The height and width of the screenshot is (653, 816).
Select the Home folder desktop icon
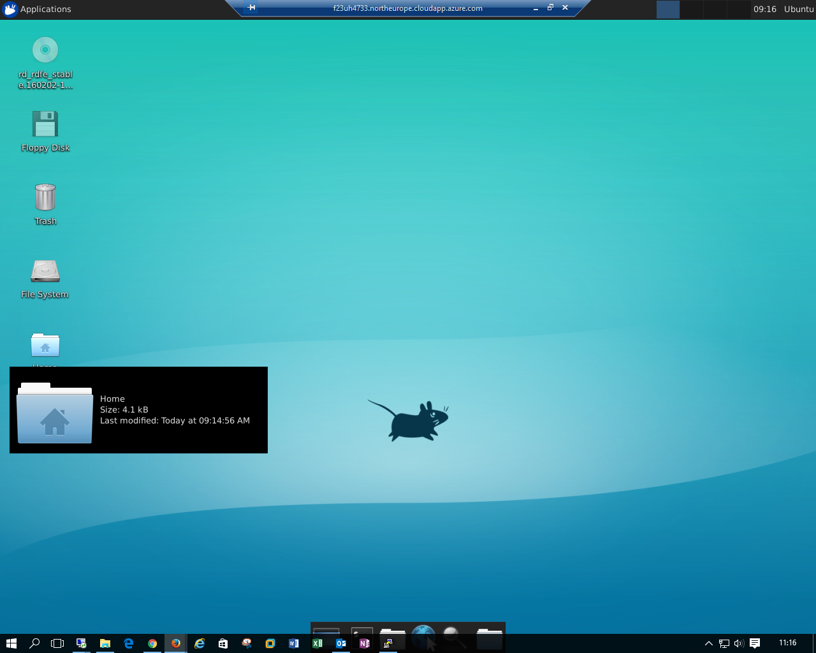(45, 345)
